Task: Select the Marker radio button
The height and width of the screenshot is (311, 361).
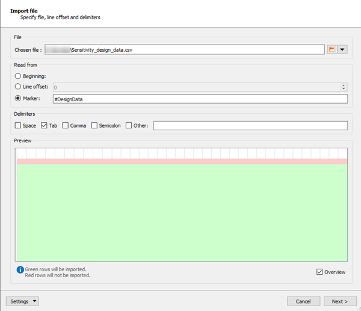Action: coord(17,98)
